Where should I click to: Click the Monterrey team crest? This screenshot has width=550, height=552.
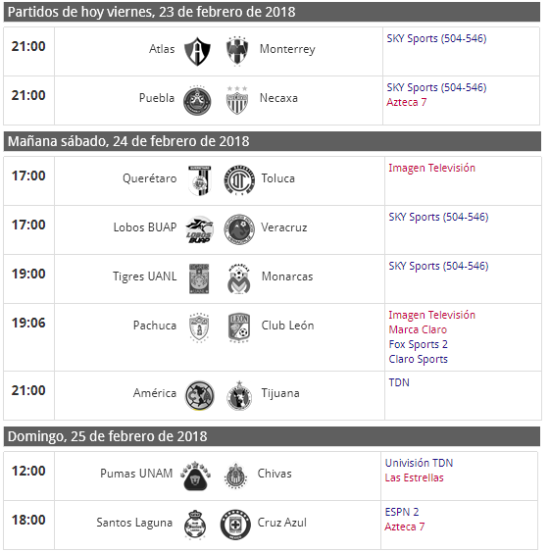coord(237,51)
